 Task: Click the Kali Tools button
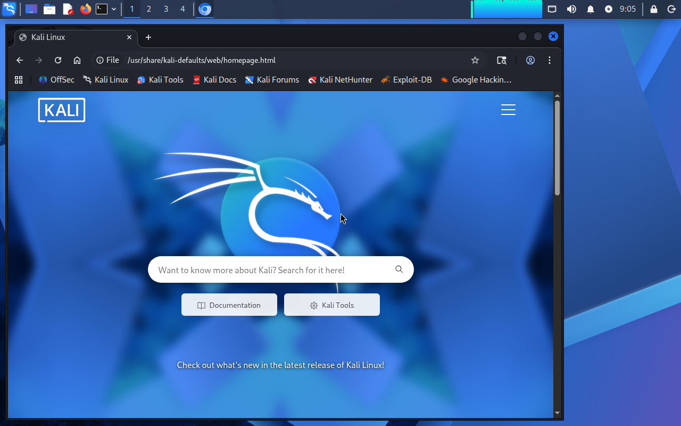point(332,305)
